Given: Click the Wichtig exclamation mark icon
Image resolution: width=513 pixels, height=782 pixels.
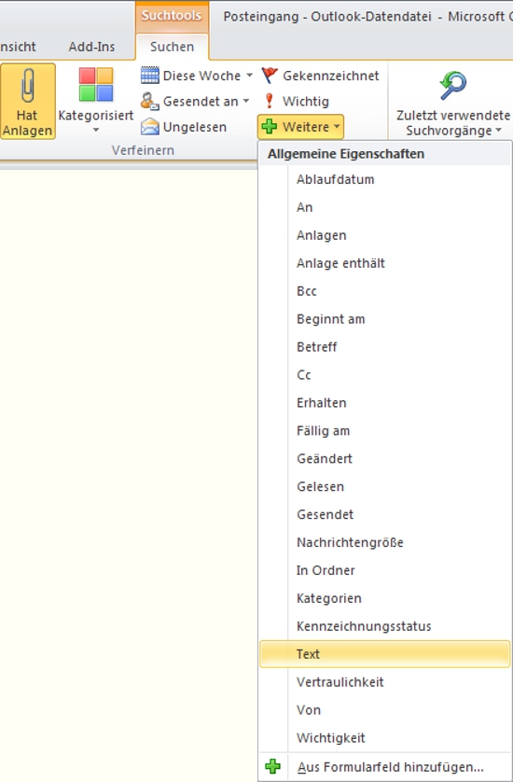Looking at the screenshot, I should (270, 101).
